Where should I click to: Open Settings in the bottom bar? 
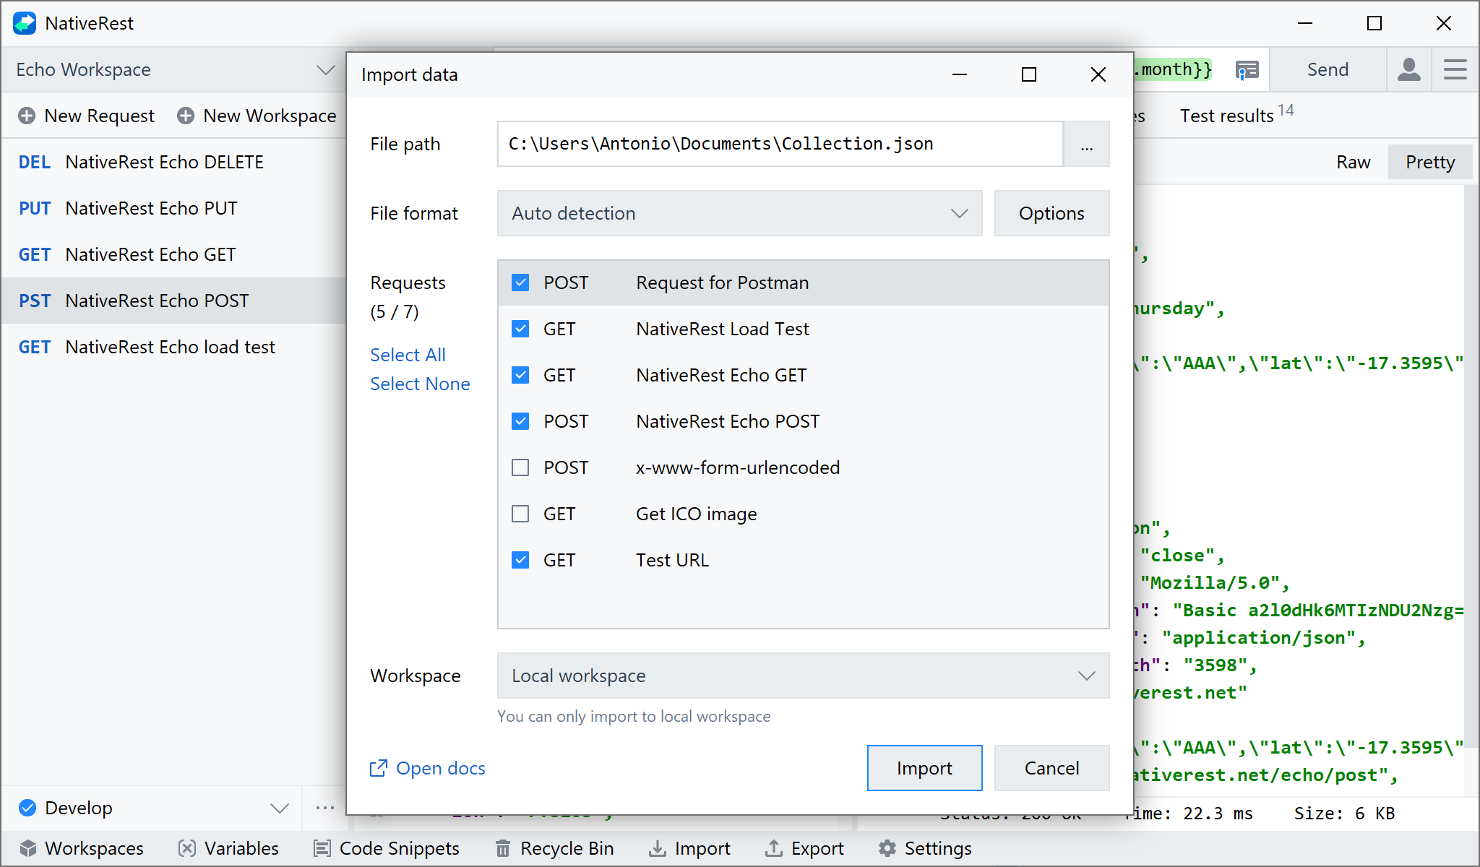925,848
